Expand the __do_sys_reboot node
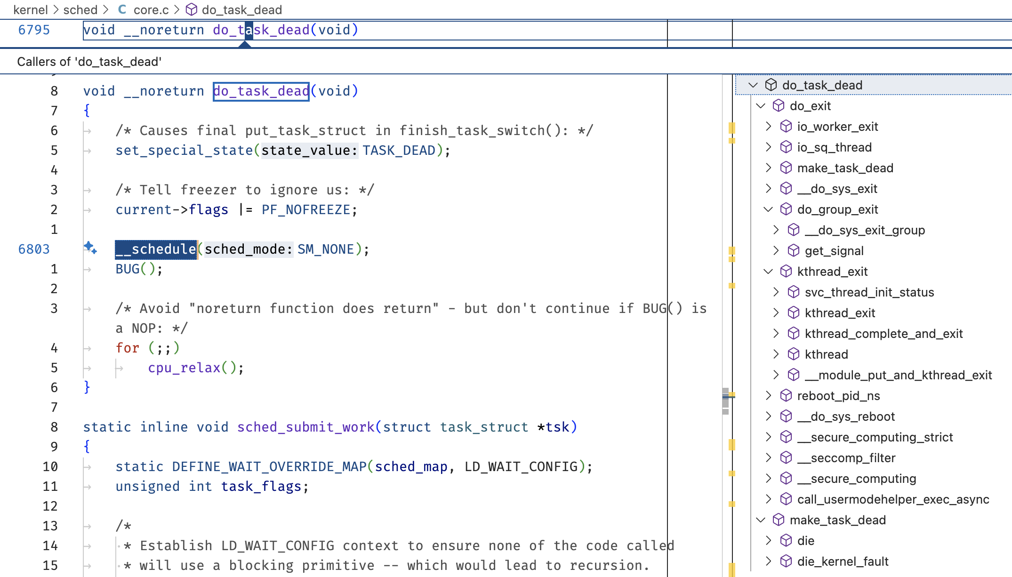 [768, 417]
